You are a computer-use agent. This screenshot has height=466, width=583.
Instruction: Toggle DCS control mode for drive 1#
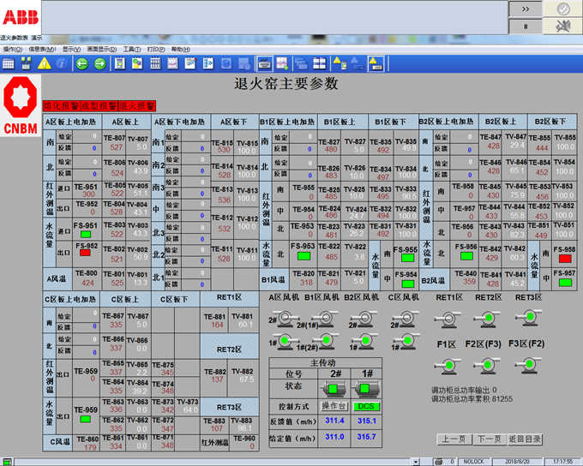point(366,406)
